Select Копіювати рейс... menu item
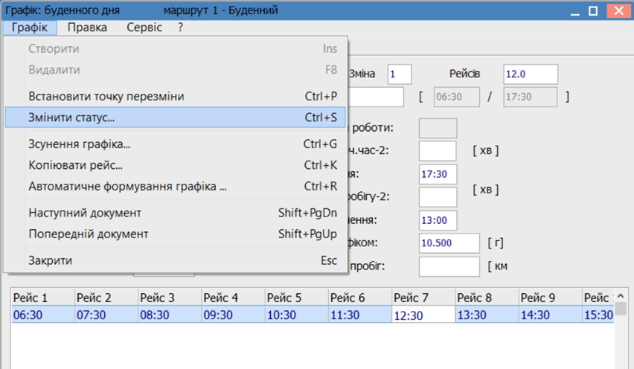 176,165
